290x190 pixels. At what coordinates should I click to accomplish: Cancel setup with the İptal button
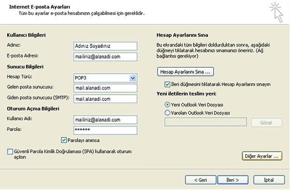coord(269,180)
